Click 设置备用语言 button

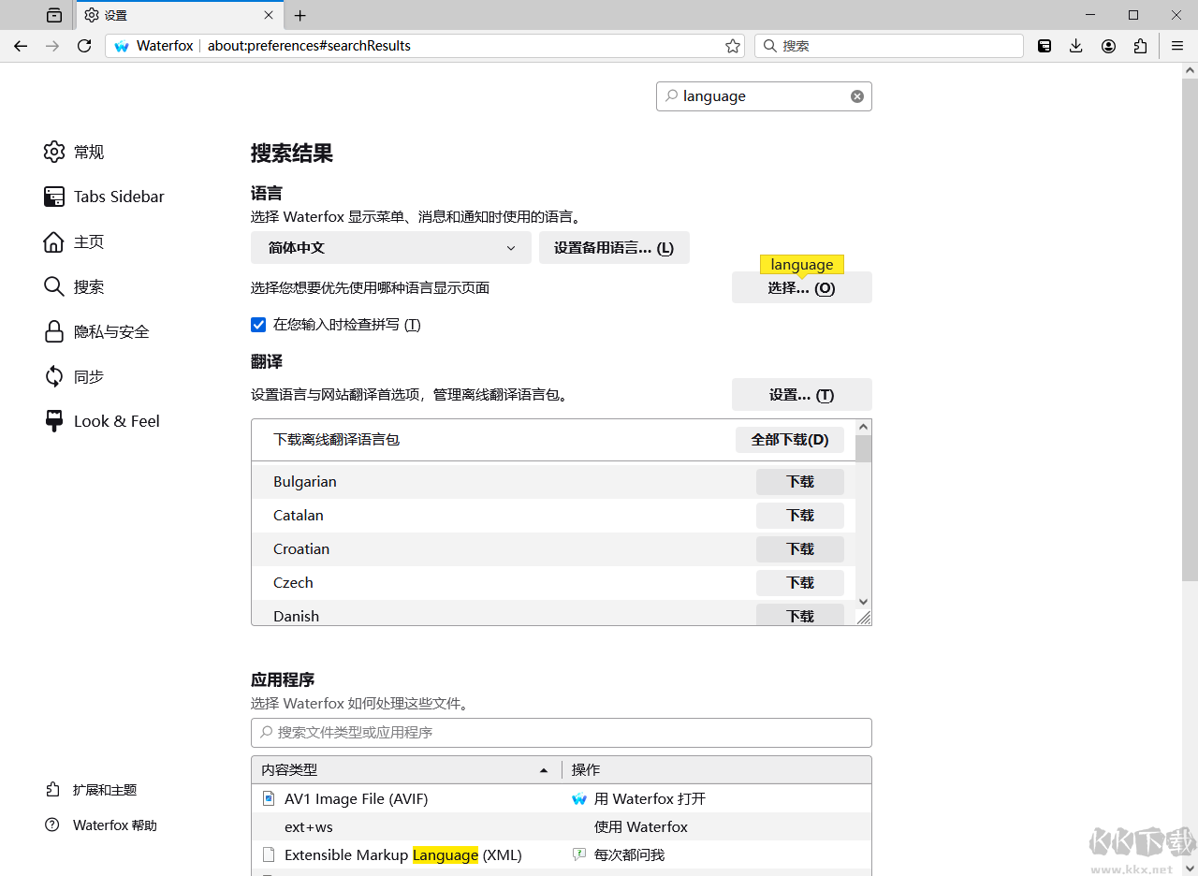pos(614,248)
